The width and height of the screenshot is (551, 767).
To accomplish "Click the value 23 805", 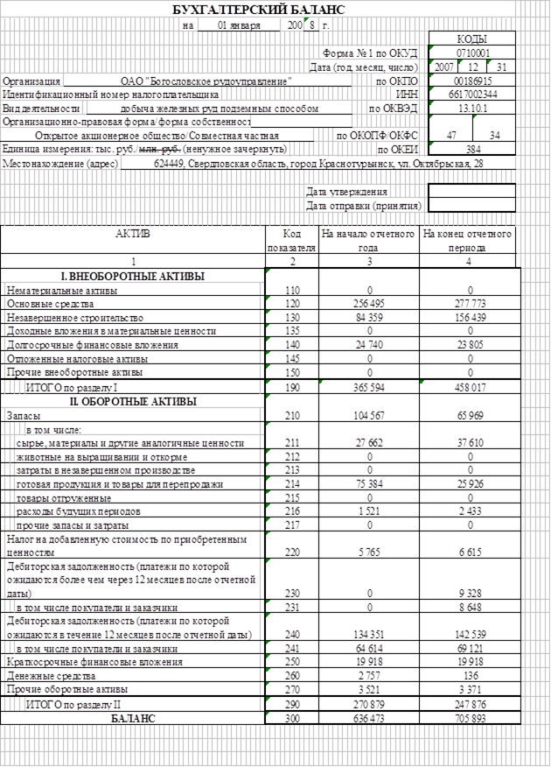I will (470, 344).
